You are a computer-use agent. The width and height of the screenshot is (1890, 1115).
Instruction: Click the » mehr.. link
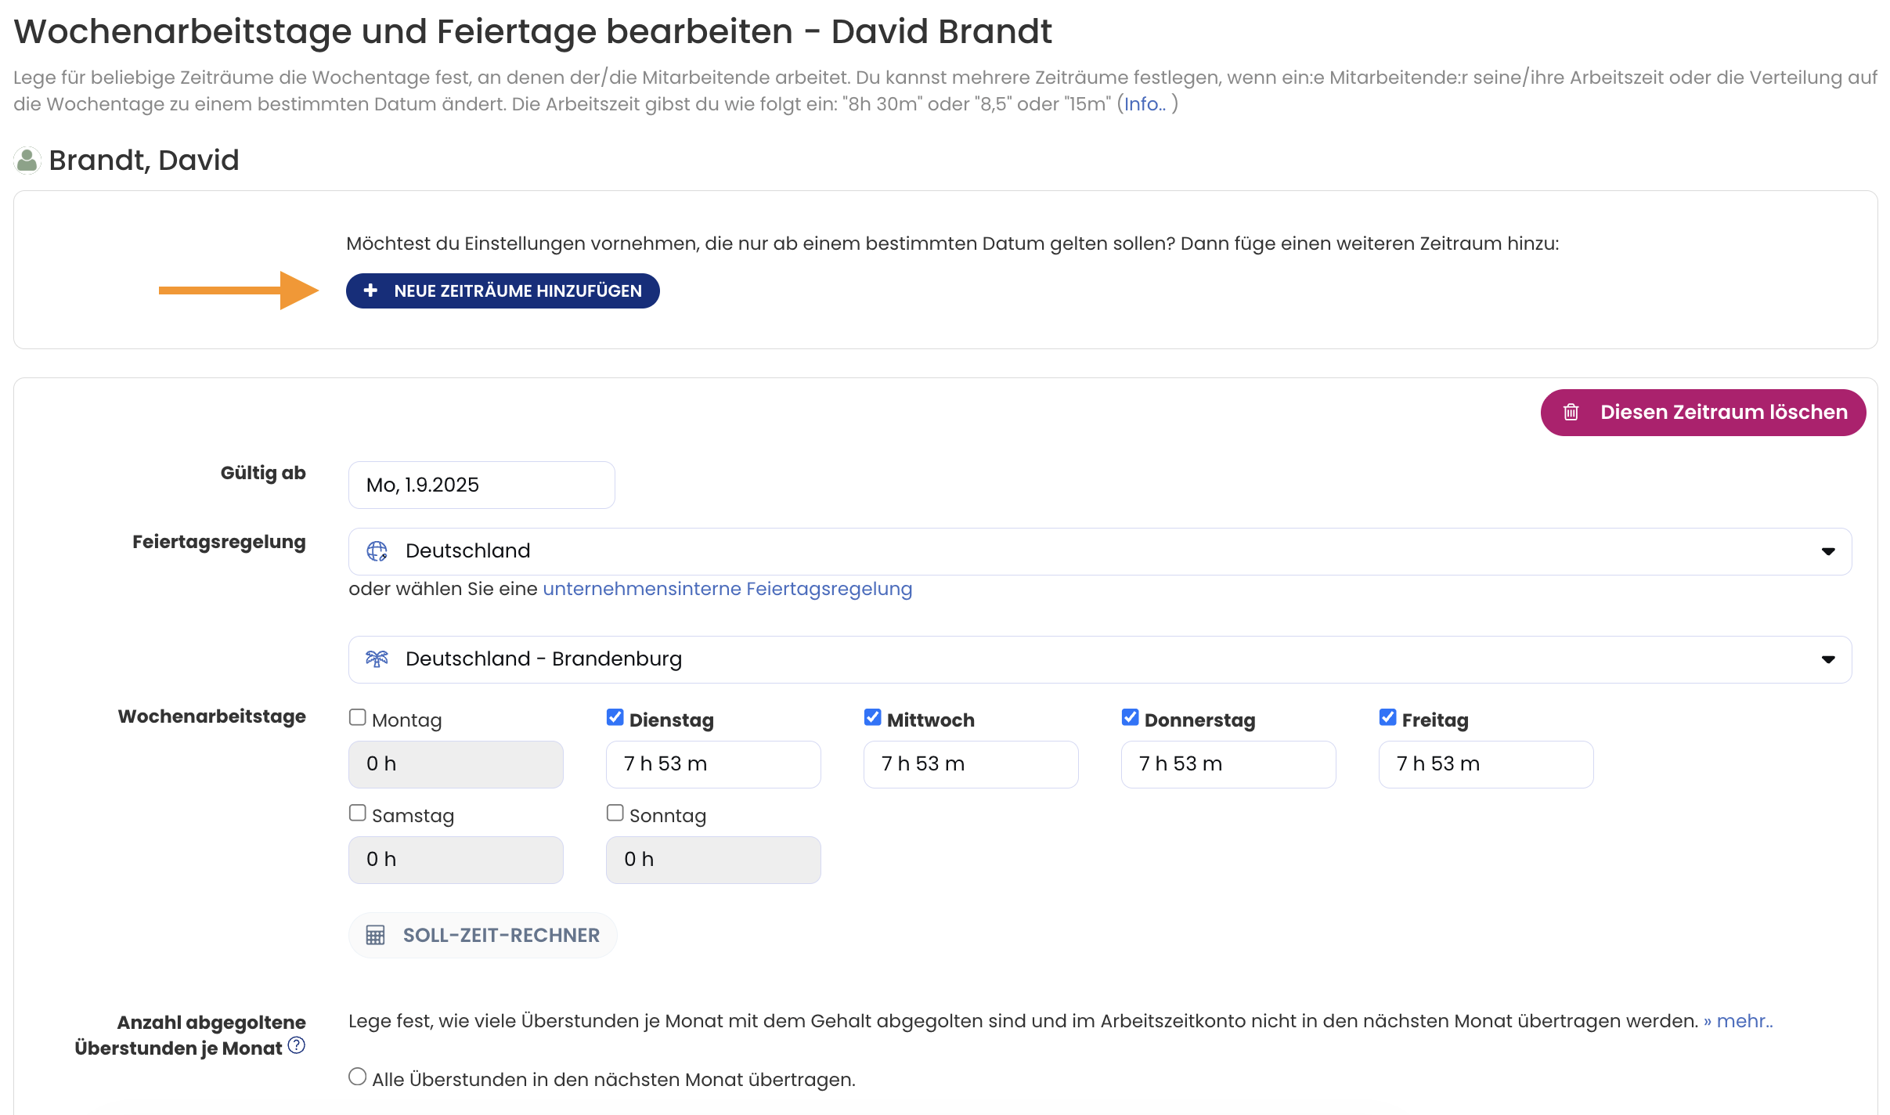coord(1738,1021)
